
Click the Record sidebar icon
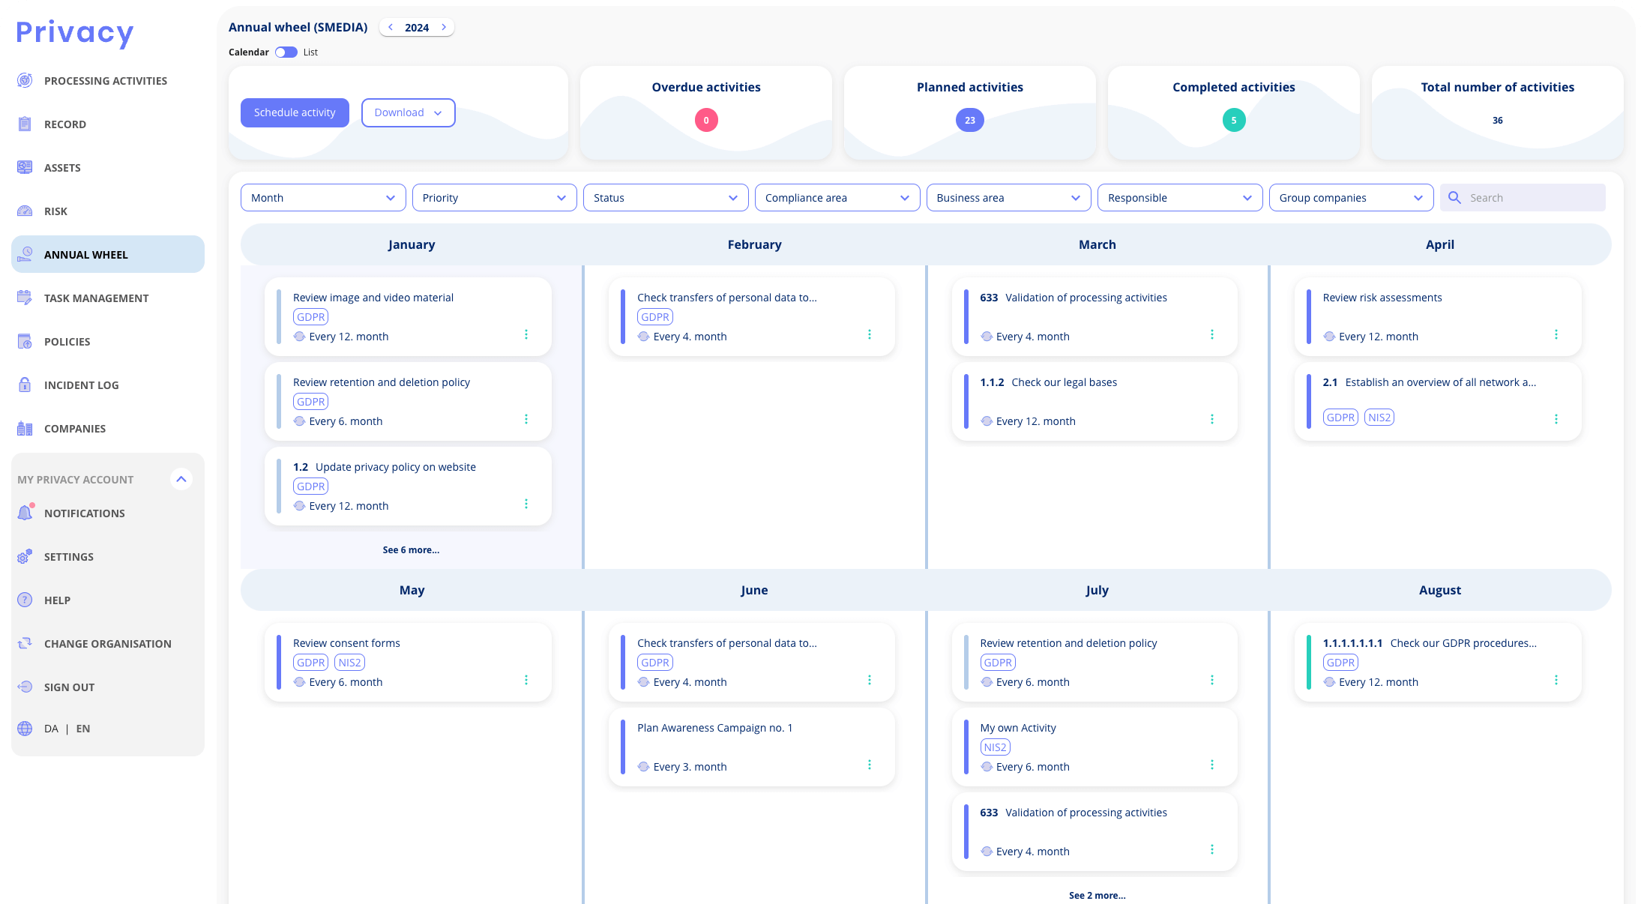pyautogui.click(x=25, y=124)
